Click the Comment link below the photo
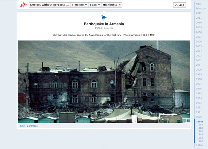 pyautogui.click(x=32, y=126)
